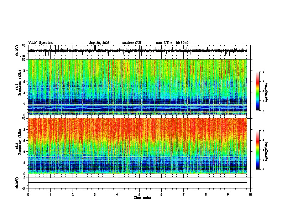
Task: Click time axis tick label "6"
Action: [x=162, y=194]
